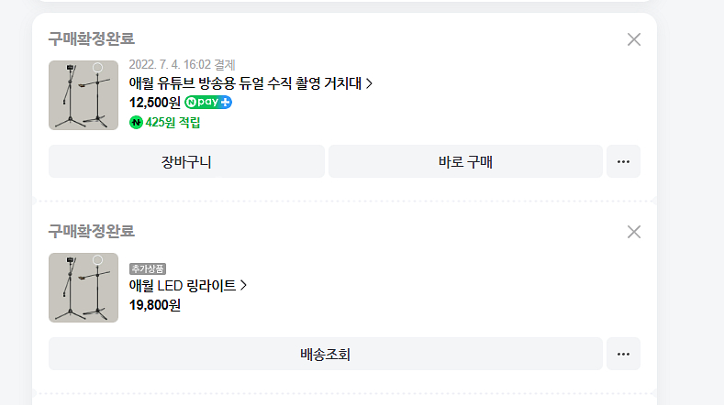
Task: Open more options beside 바로 구매
Action: coord(623,161)
